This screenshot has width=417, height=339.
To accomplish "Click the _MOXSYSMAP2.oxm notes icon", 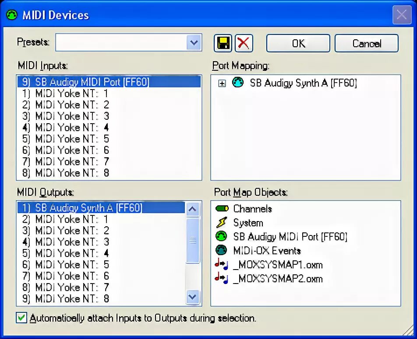I will (222, 278).
